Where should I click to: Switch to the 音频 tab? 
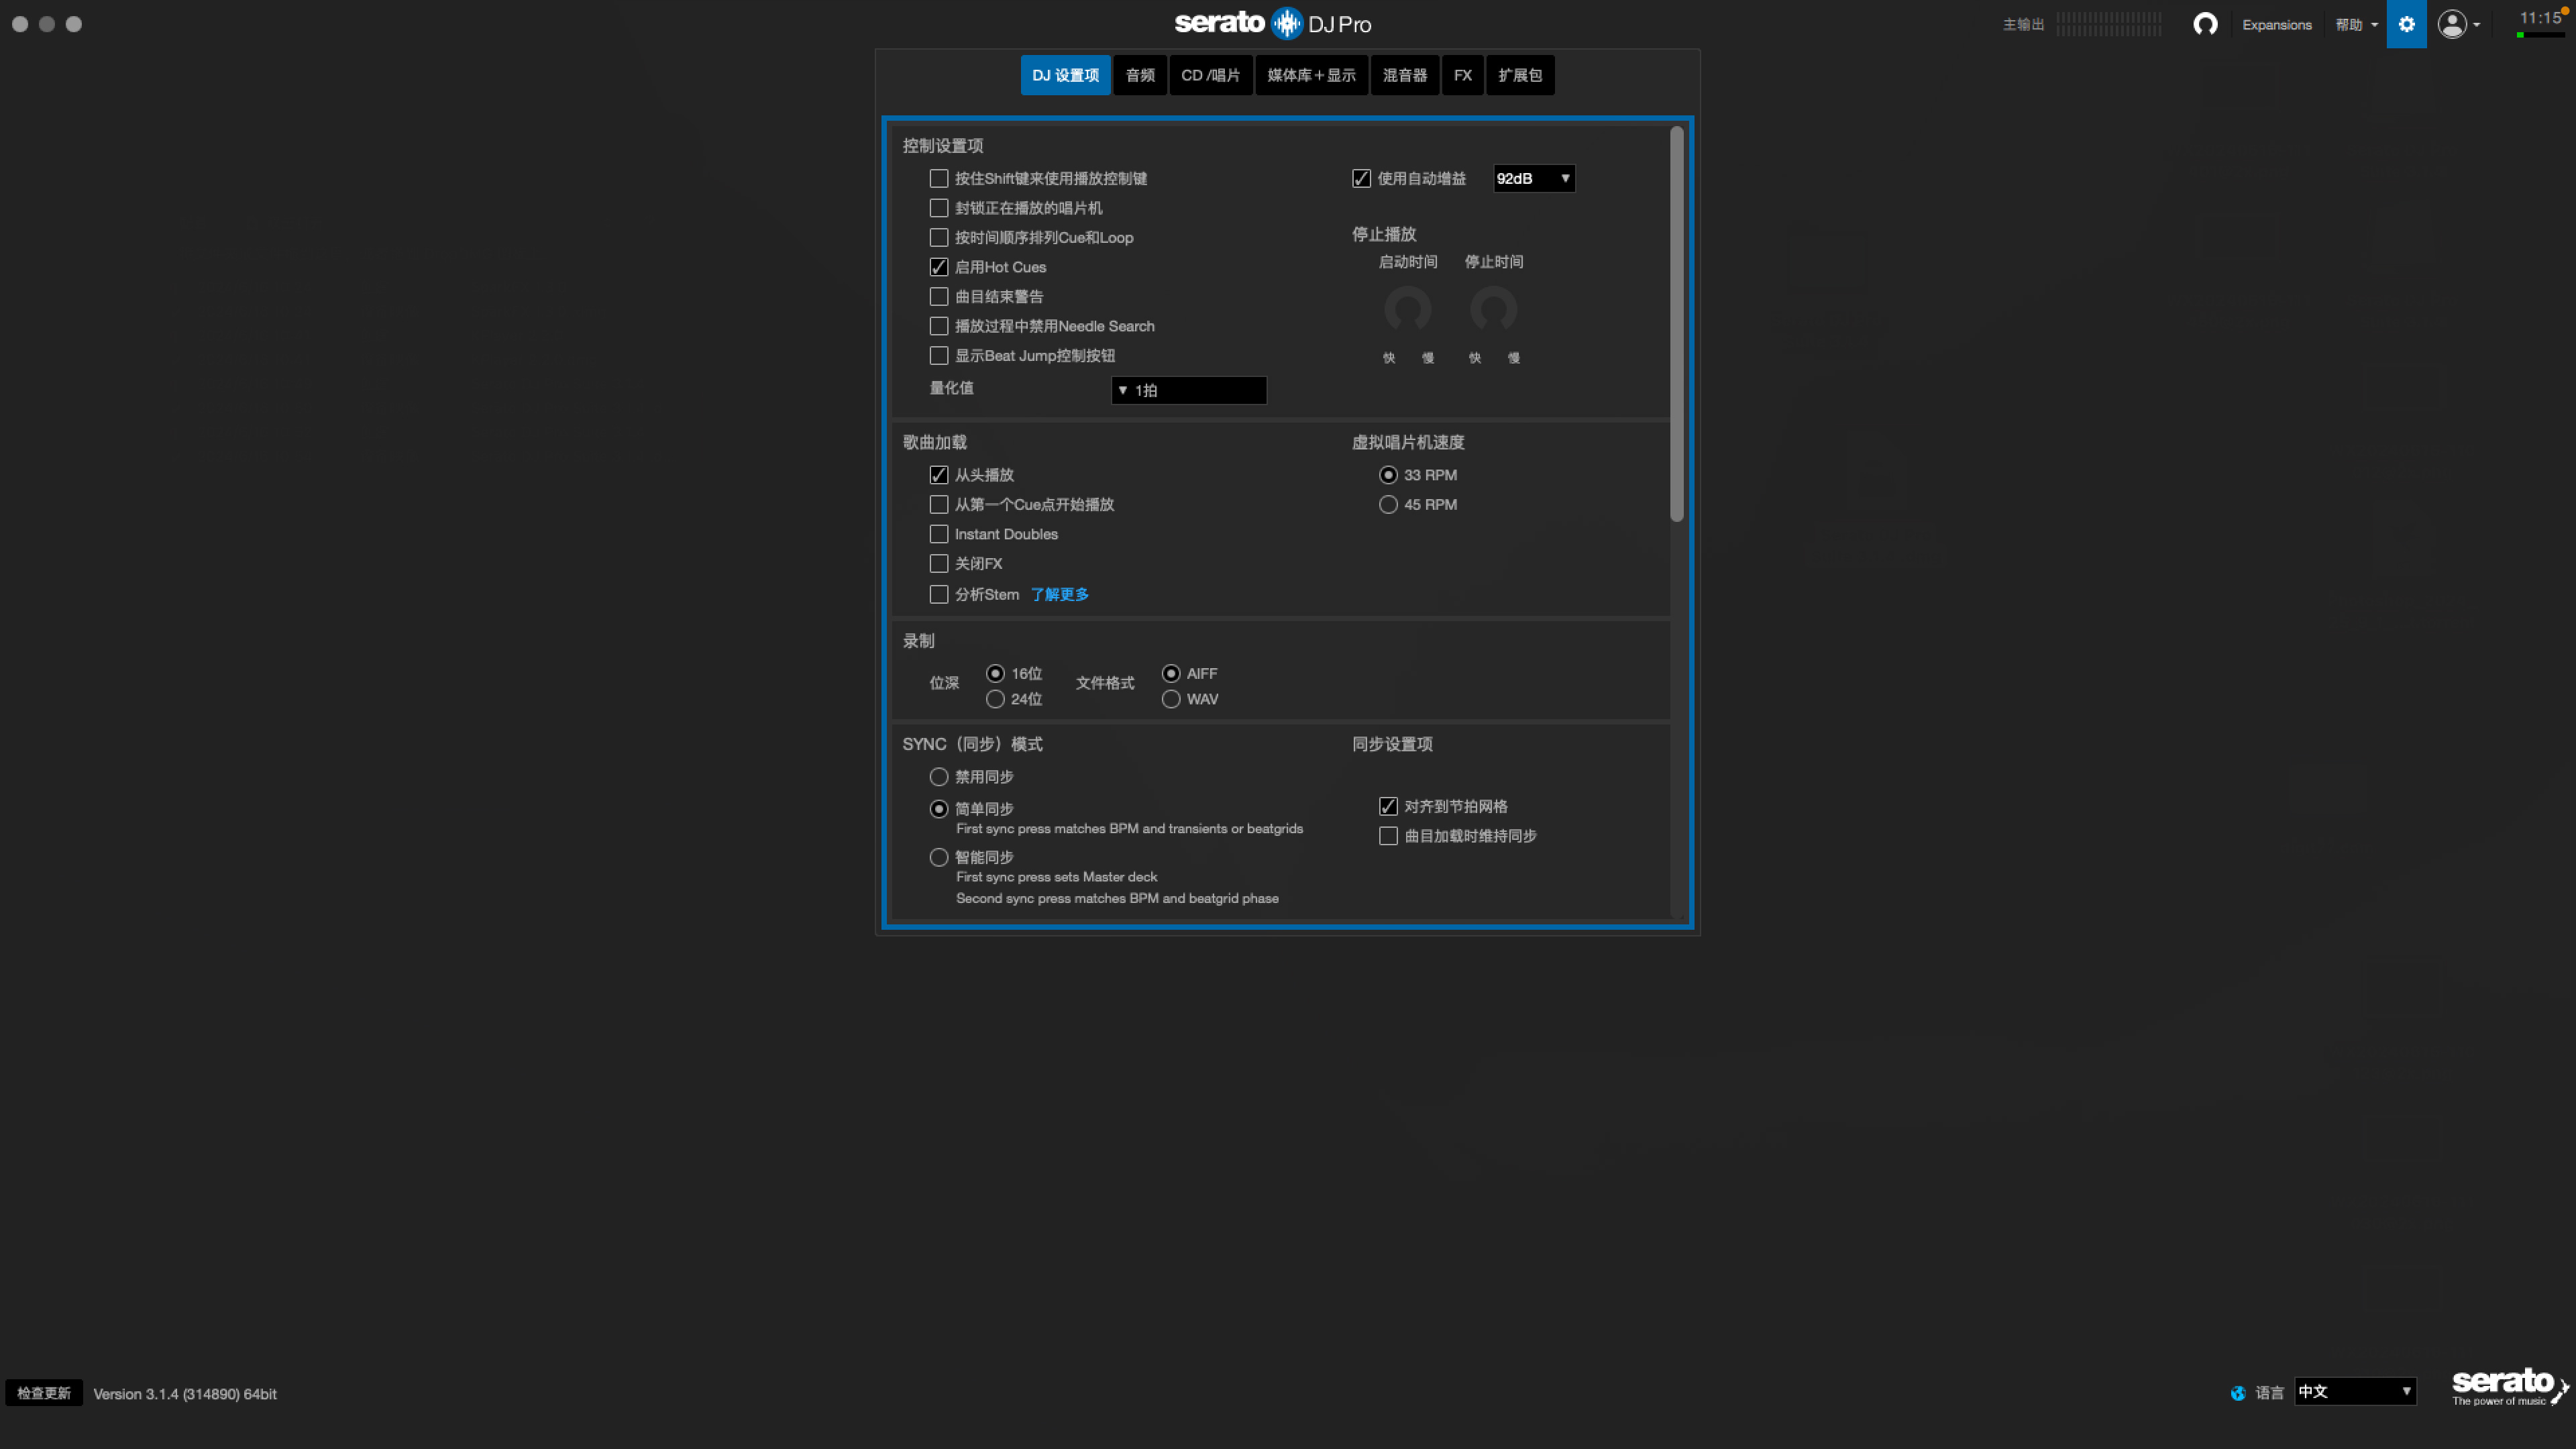point(1140,75)
